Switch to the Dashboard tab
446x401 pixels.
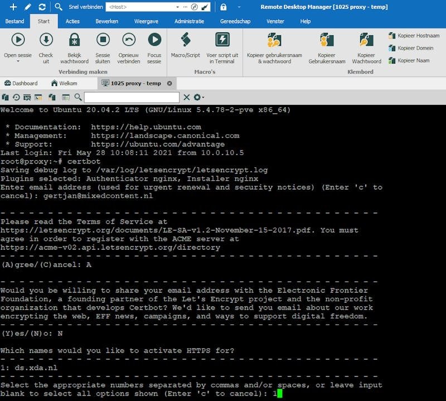click(x=21, y=83)
